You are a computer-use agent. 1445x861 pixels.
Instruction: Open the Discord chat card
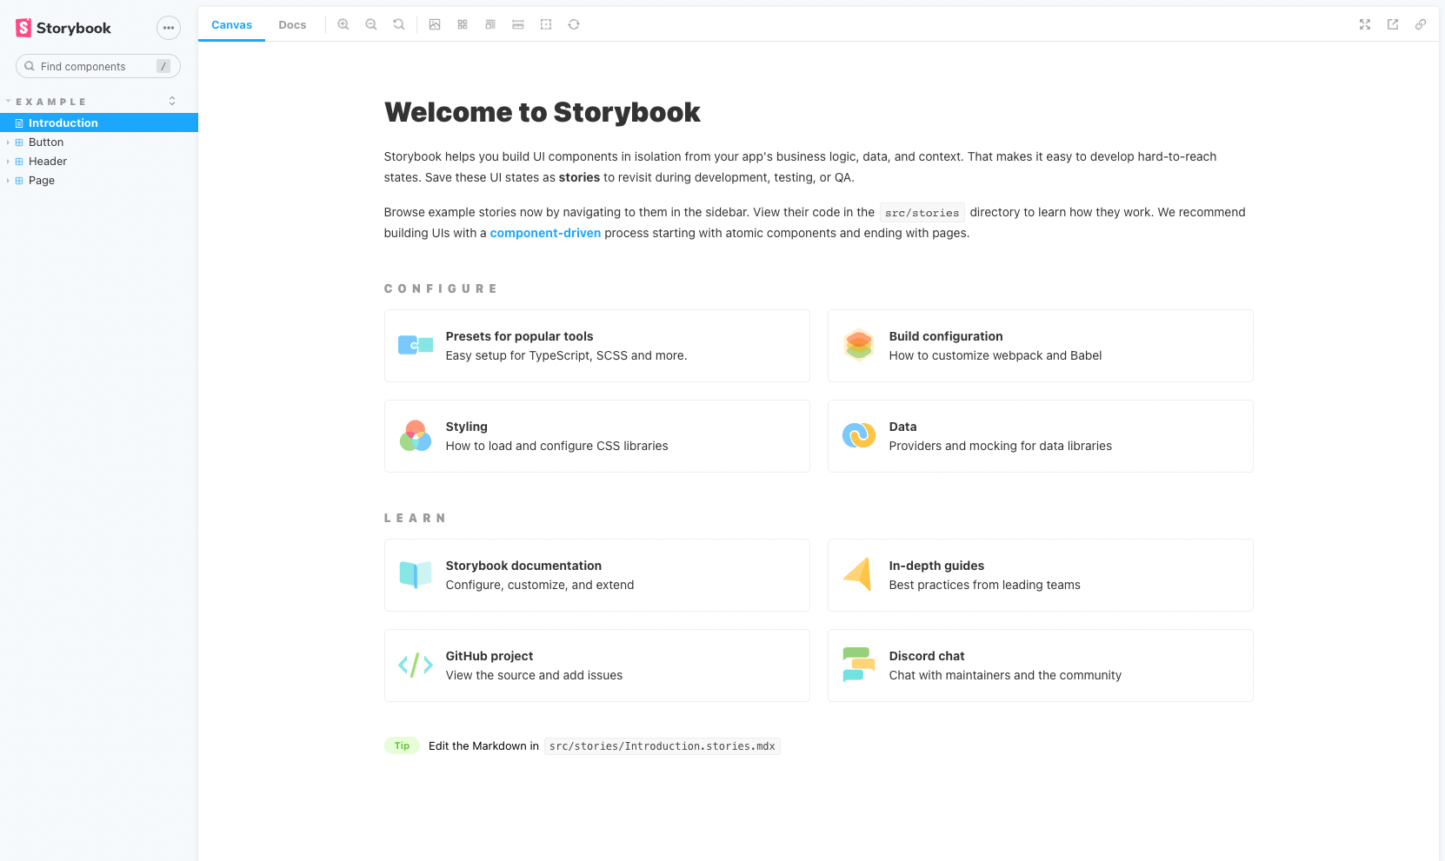pos(1041,666)
